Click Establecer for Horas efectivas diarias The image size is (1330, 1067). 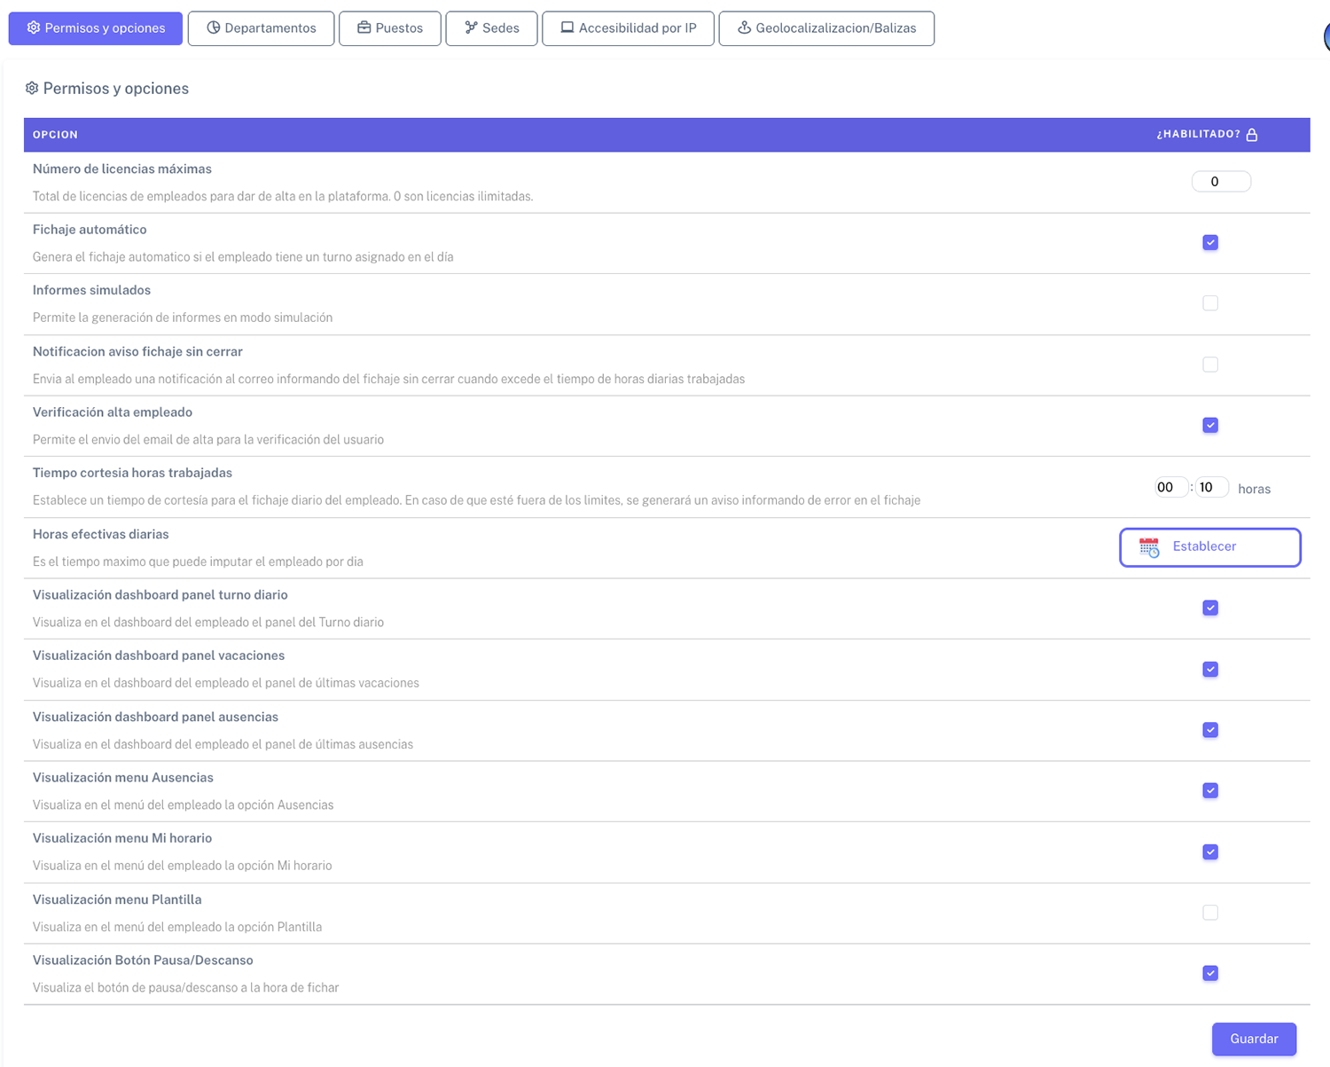1209,547
